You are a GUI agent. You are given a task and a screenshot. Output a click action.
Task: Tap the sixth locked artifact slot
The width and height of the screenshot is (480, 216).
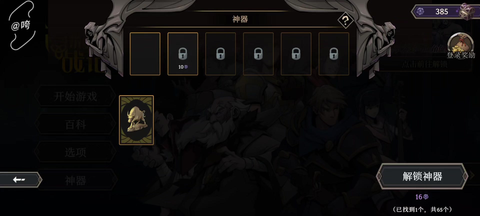(334, 54)
